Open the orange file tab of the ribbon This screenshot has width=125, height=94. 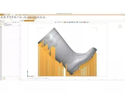point(2,15)
